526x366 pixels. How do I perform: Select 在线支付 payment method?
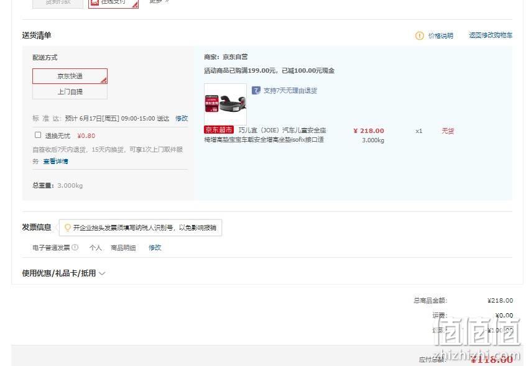tap(113, 2)
